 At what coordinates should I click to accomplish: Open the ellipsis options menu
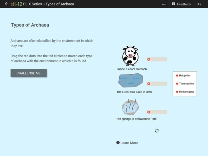coord(164,4)
